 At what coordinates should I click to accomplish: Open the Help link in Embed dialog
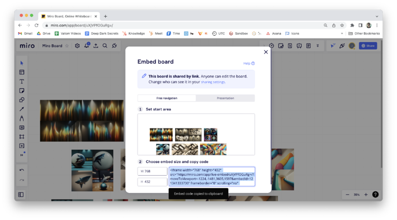point(249,63)
